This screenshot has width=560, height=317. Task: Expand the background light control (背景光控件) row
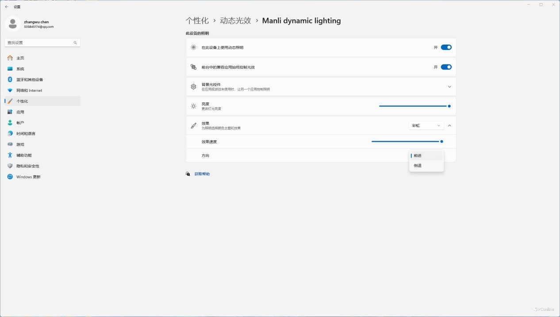pyautogui.click(x=449, y=87)
